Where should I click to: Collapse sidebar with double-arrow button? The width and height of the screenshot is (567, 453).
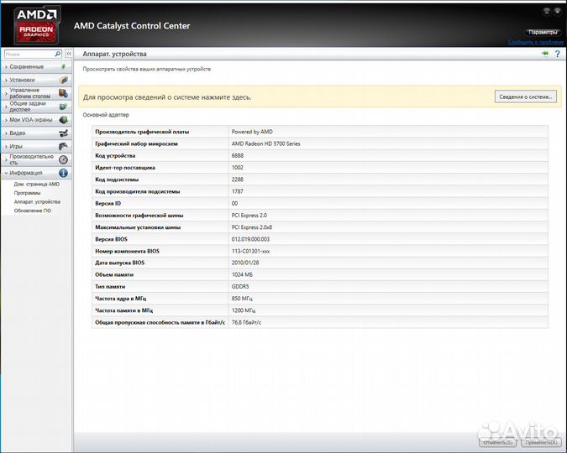coord(69,54)
